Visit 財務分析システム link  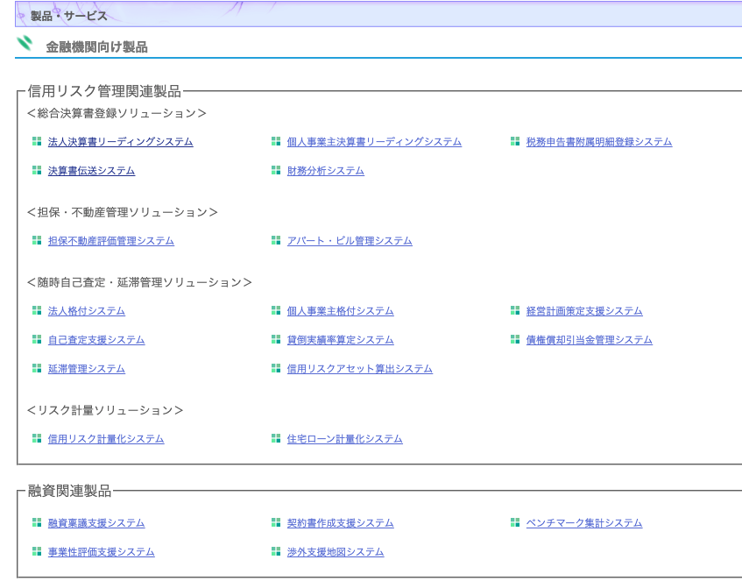click(x=326, y=171)
